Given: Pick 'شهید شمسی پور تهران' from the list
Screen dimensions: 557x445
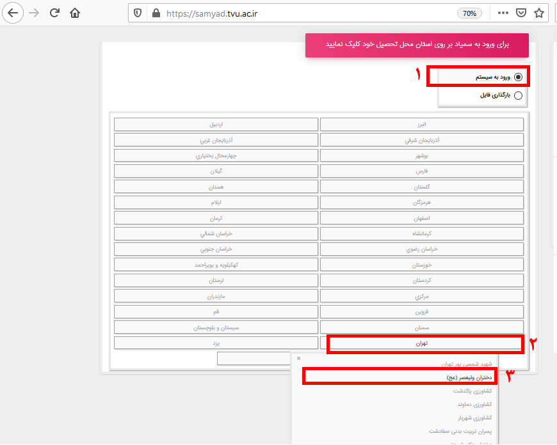Looking at the screenshot, I should click(467, 364).
